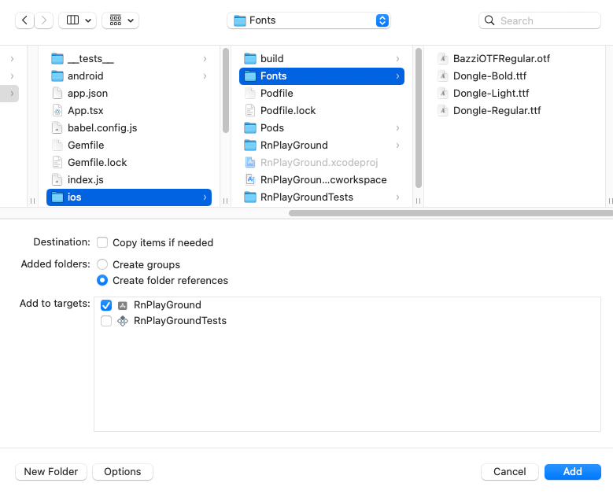This screenshot has height=494, width=613.
Task: Open the column view mode dropdown
Action: point(77,20)
